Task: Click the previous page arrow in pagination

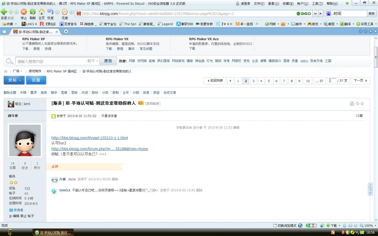Action: (x=230, y=81)
